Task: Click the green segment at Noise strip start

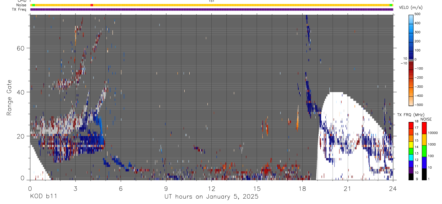Action: point(33,5)
